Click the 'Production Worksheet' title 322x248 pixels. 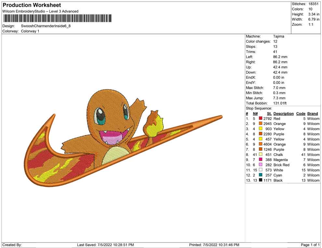[x=32, y=5]
